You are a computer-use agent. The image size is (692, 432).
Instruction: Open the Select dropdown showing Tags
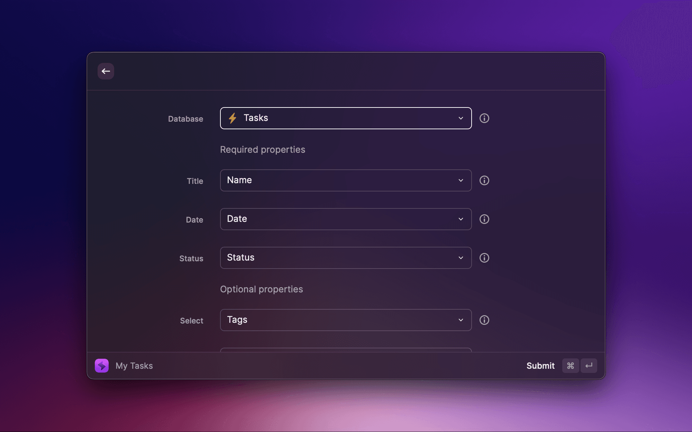point(346,320)
